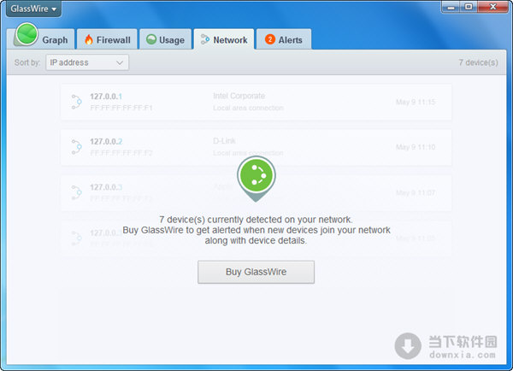Click the green Graph status icon
513x371 pixels.
click(27, 34)
